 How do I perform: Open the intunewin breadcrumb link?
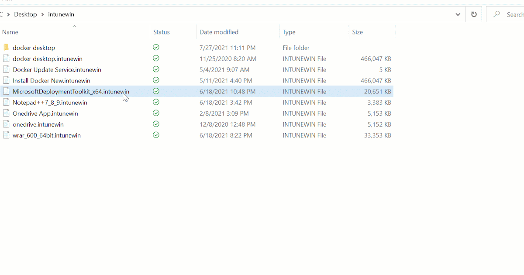coord(61,14)
